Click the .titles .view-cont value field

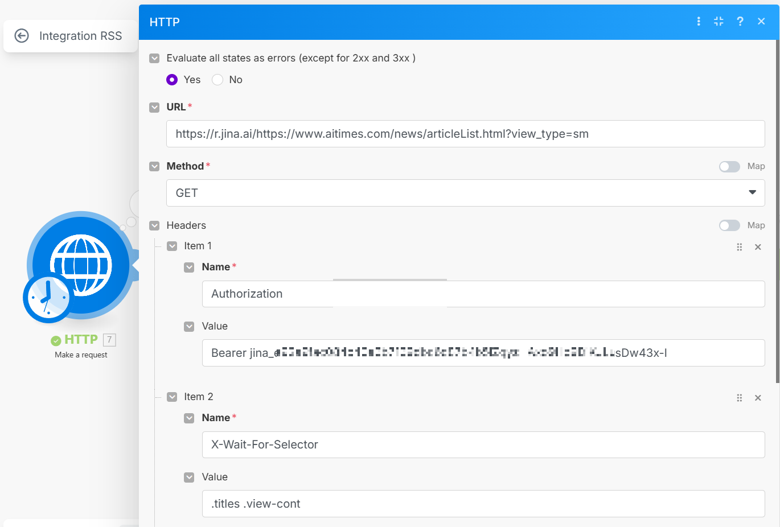(x=483, y=504)
